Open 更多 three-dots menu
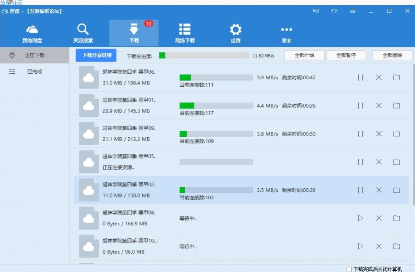Viewport: 415px width, 272px height. pyautogui.click(x=287, y=34)
